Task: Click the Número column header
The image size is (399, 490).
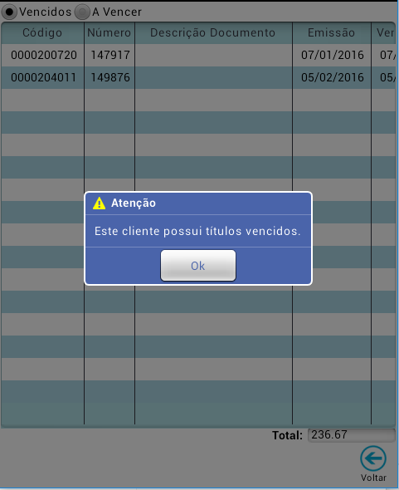Action: pos(109,33)
